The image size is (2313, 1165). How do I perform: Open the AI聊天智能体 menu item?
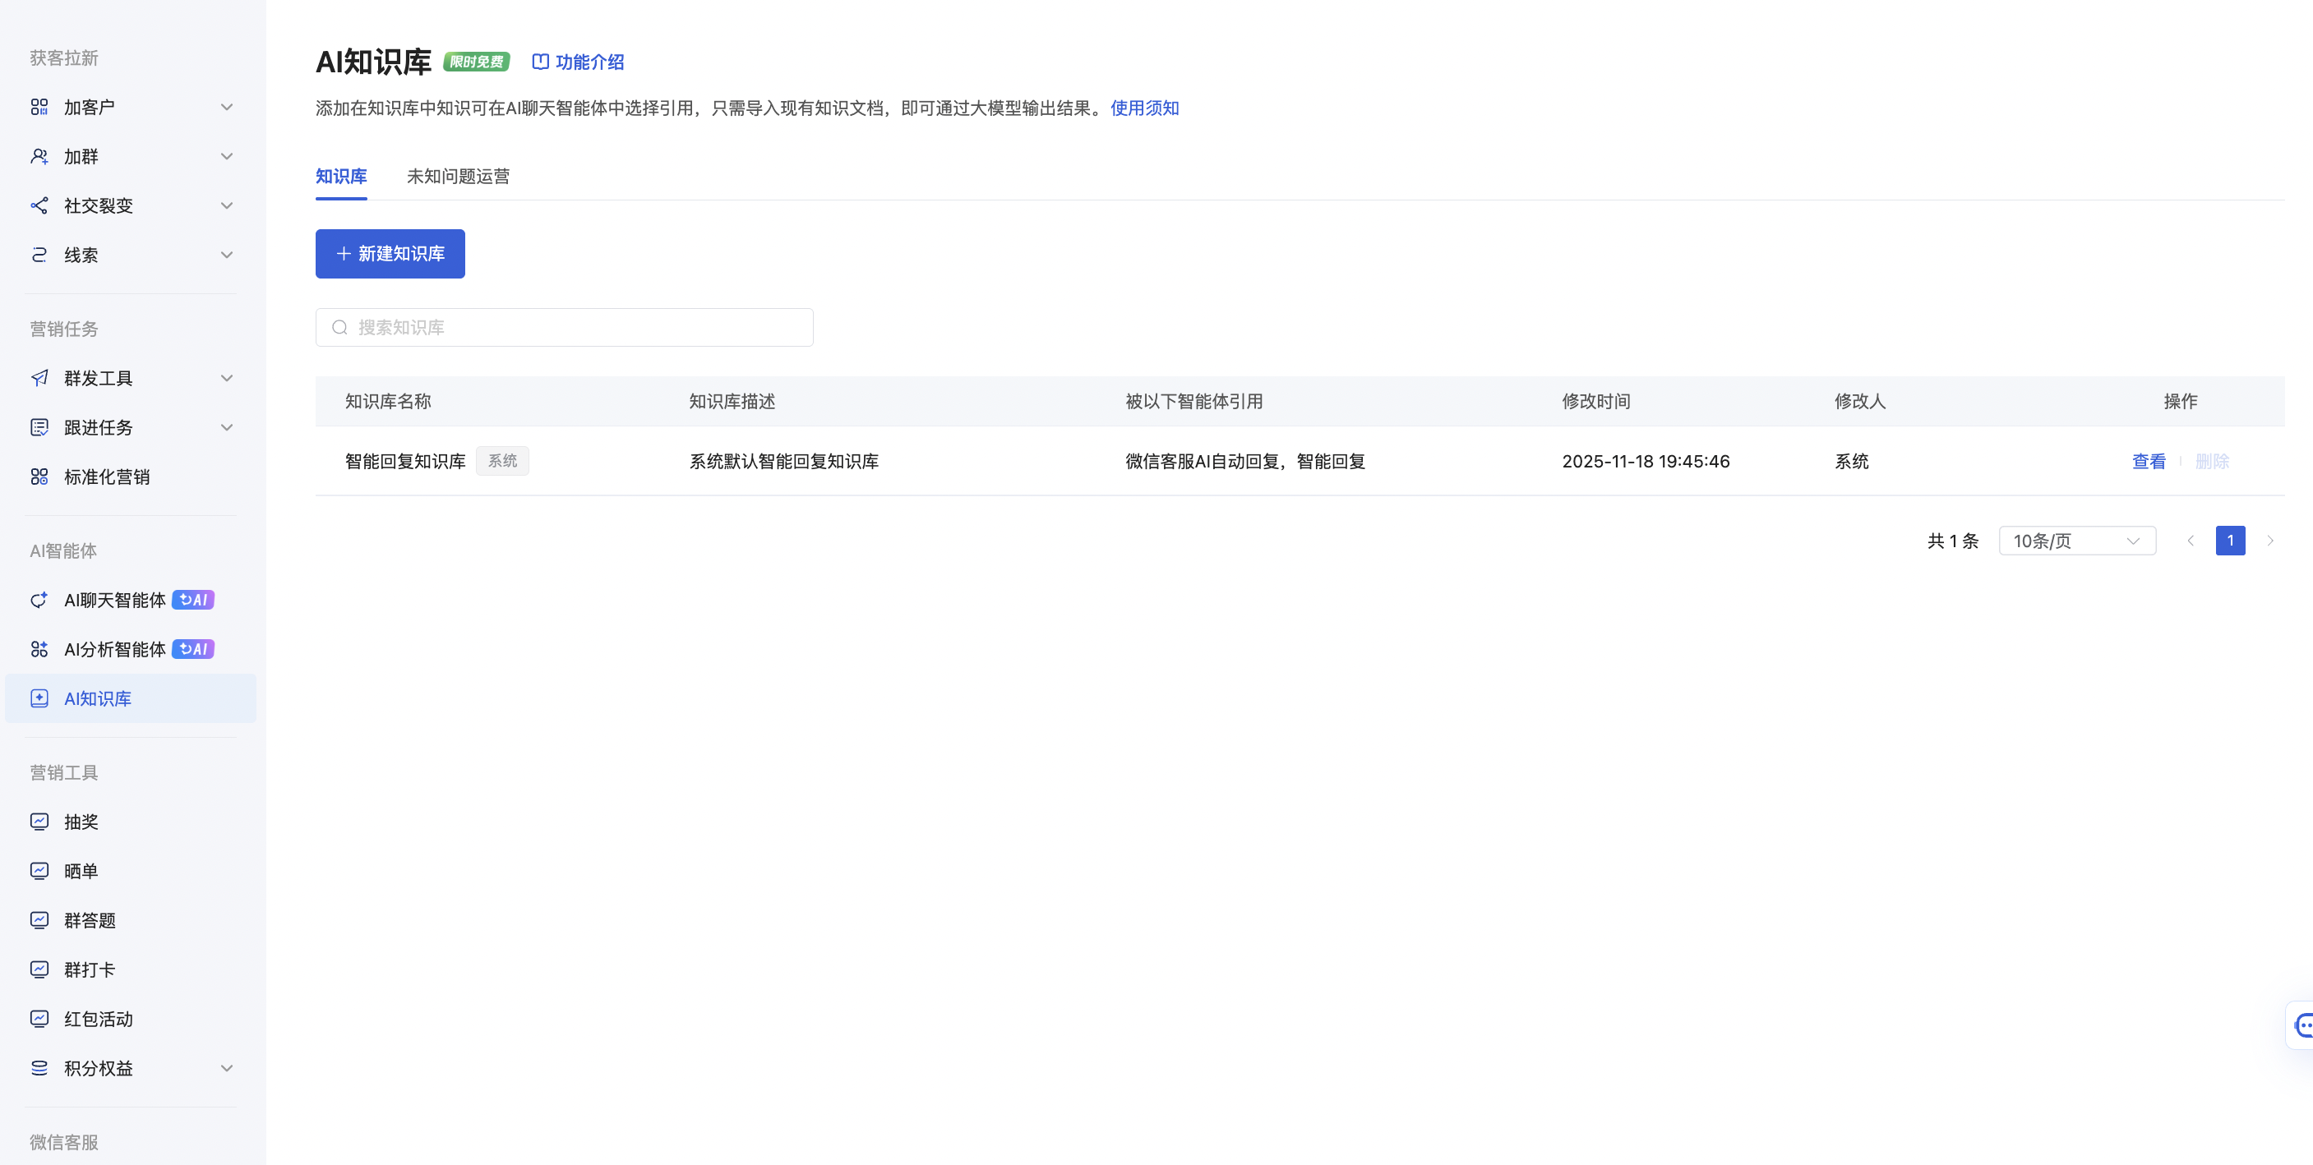click(x=130, y=600)
